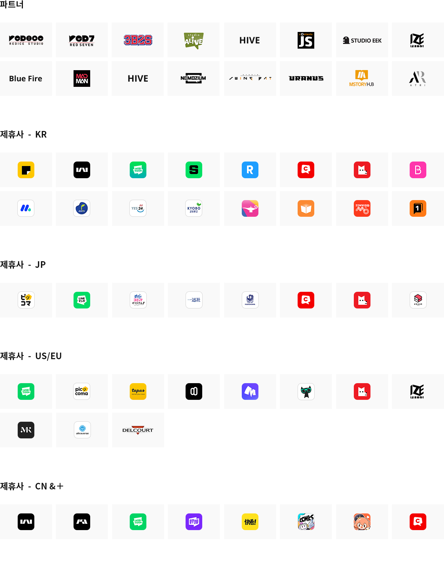This screenshot has height=569, width=444.
Task: Open the Nemozium partner logo
Action: [x=194, y=78]
